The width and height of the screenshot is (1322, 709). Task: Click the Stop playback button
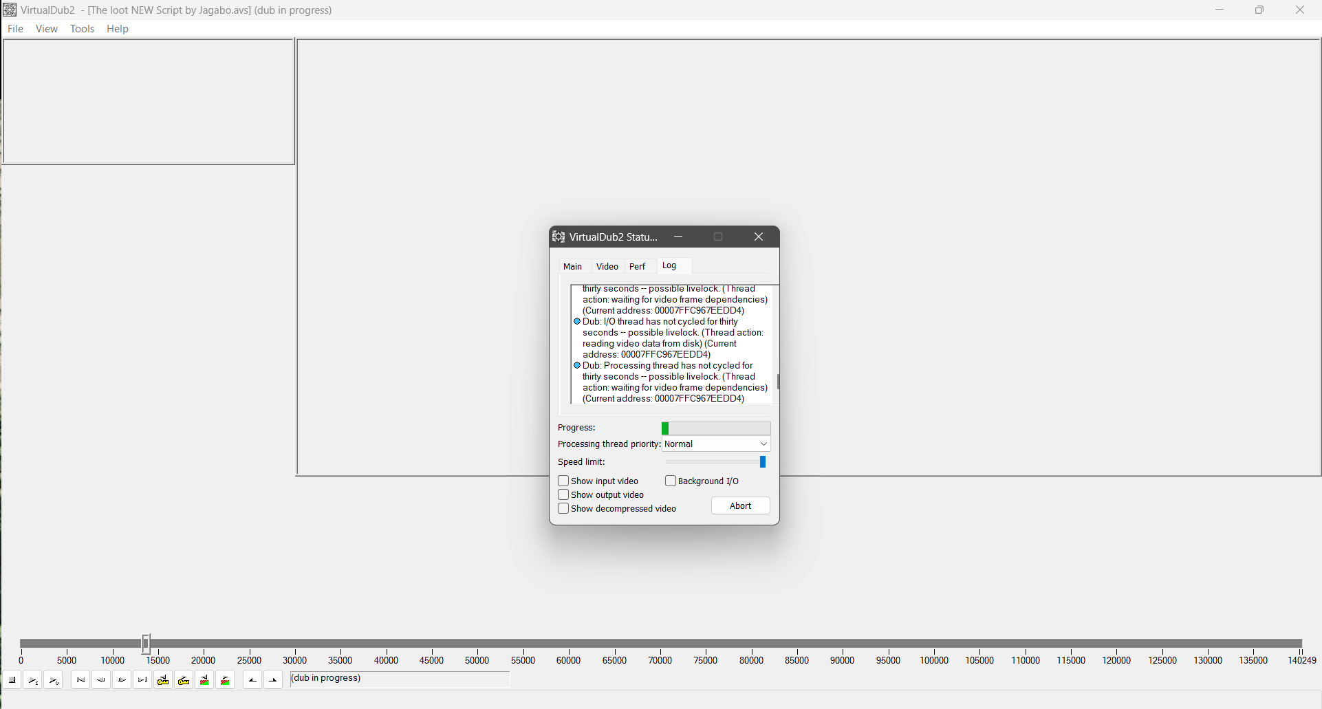point(12,680)
